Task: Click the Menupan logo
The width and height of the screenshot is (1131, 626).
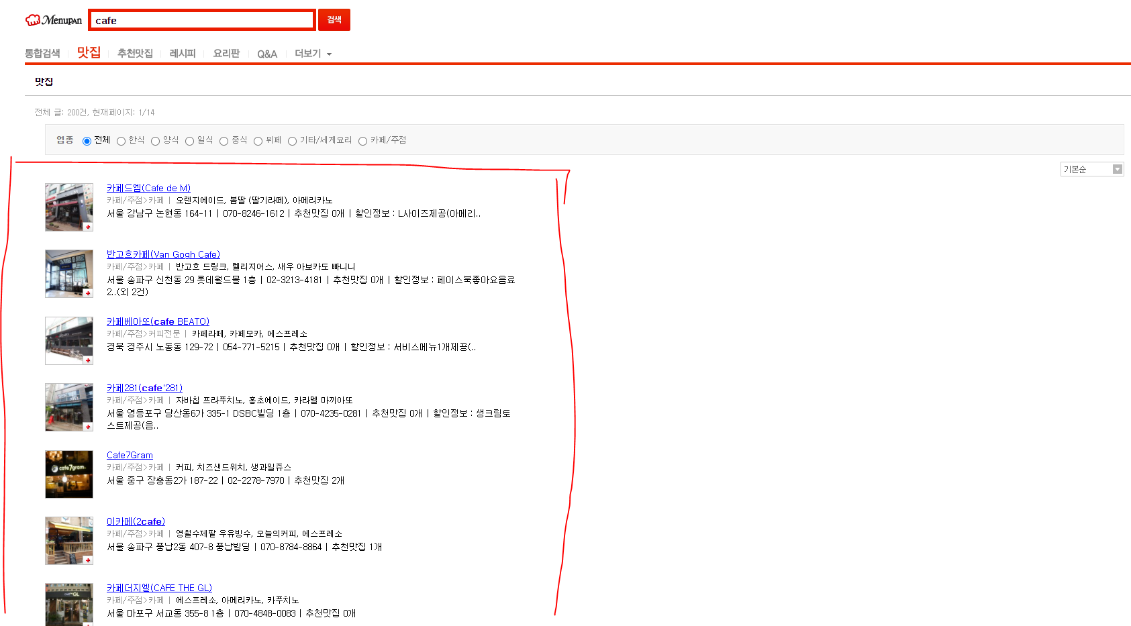Action: click(x=54, y=20)
